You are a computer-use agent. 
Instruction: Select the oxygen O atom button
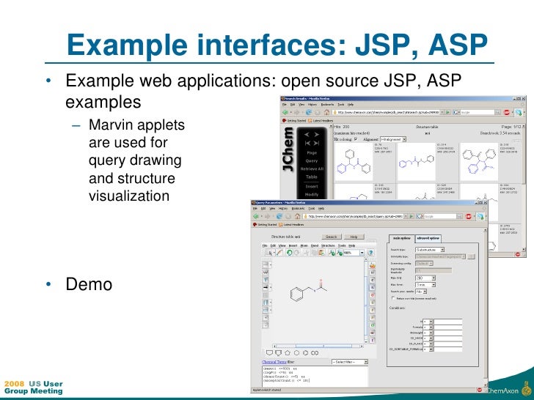[372, 295]
